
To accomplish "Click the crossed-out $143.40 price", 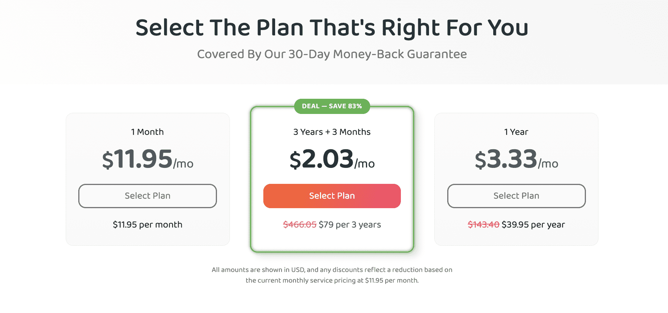I will (x=484, y=224).
